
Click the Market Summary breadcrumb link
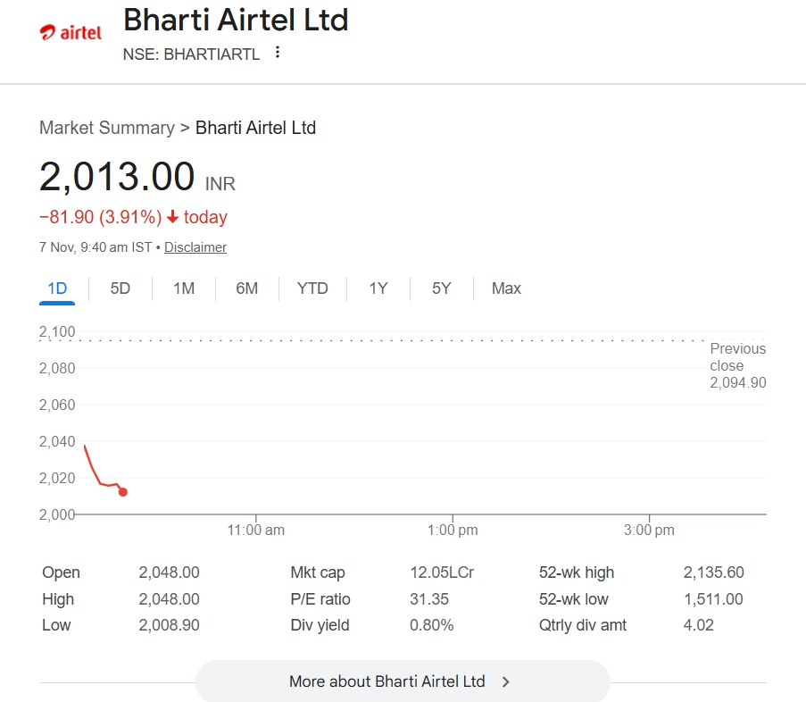click(x=107, y=128)
